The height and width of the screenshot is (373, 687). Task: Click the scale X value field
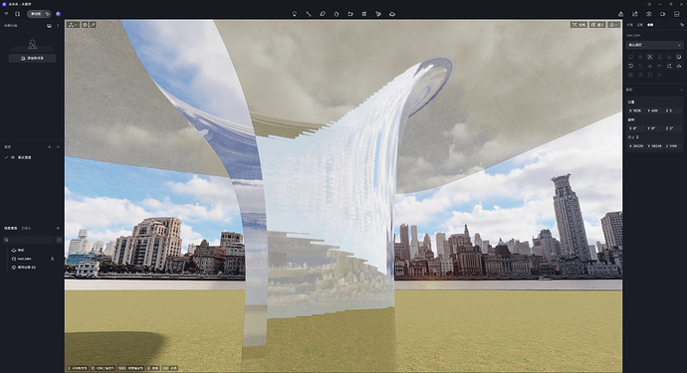[x=636, y=146]
